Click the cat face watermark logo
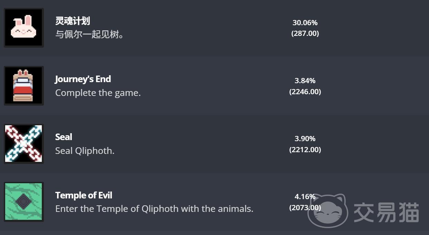The height and width of the screenshot is (235, 429). click(327, 210)
